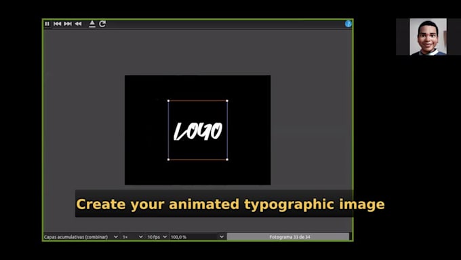Open the 10 fps frame rate dropdown
This screenshot has height=260, width=461.
point(157,237)
